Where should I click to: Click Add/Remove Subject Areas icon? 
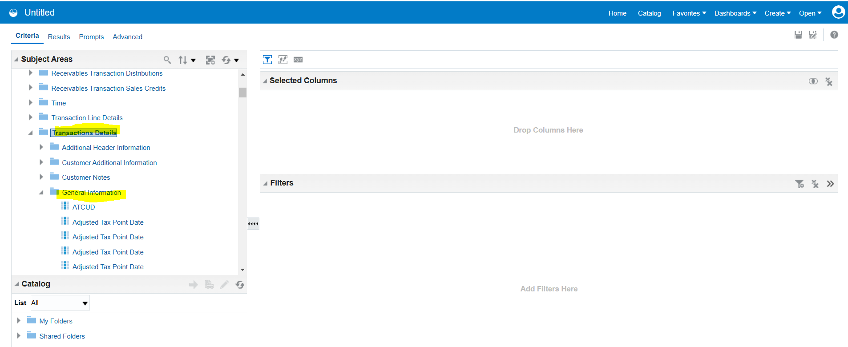pyautogui.click(x=210, y=60)
